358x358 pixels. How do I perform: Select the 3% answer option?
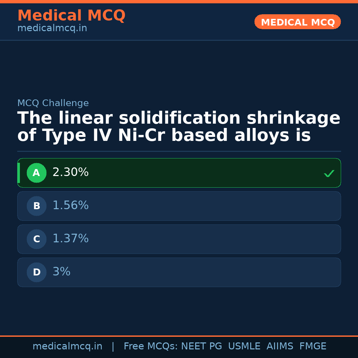coord(62,272)
